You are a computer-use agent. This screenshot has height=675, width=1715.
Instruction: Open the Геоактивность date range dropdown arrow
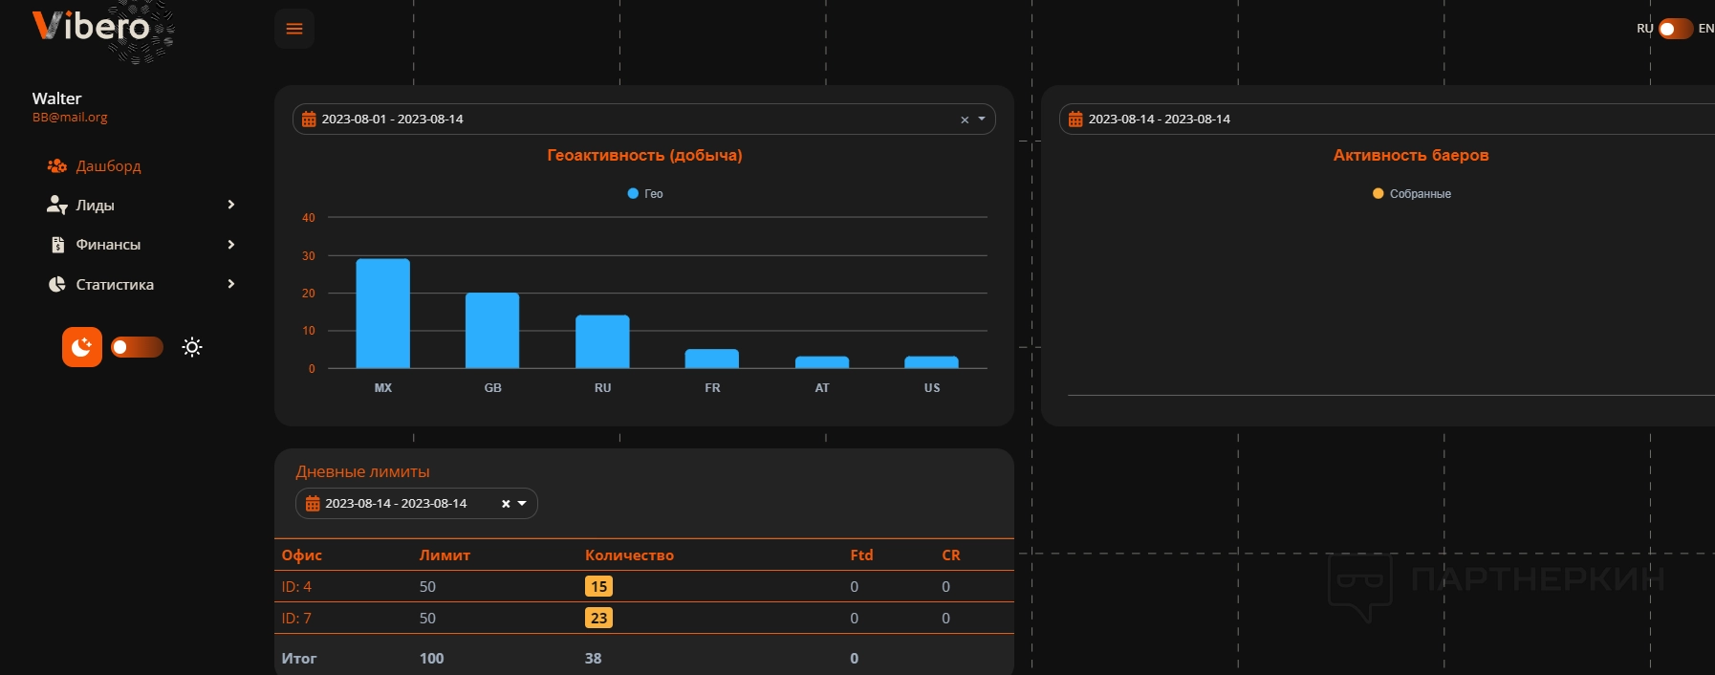pos(982,120)
